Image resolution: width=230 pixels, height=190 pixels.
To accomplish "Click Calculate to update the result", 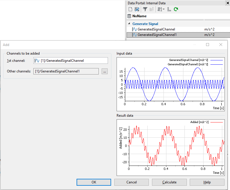I will click(169, 182).
